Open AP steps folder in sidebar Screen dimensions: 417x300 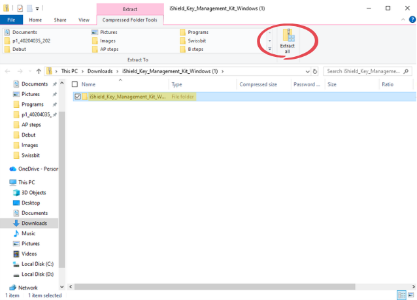(31, 125)
